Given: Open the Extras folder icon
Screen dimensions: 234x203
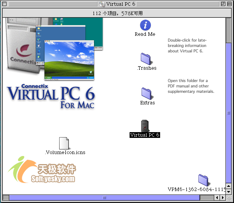Looking at the screenshot, I should point(147,93).
